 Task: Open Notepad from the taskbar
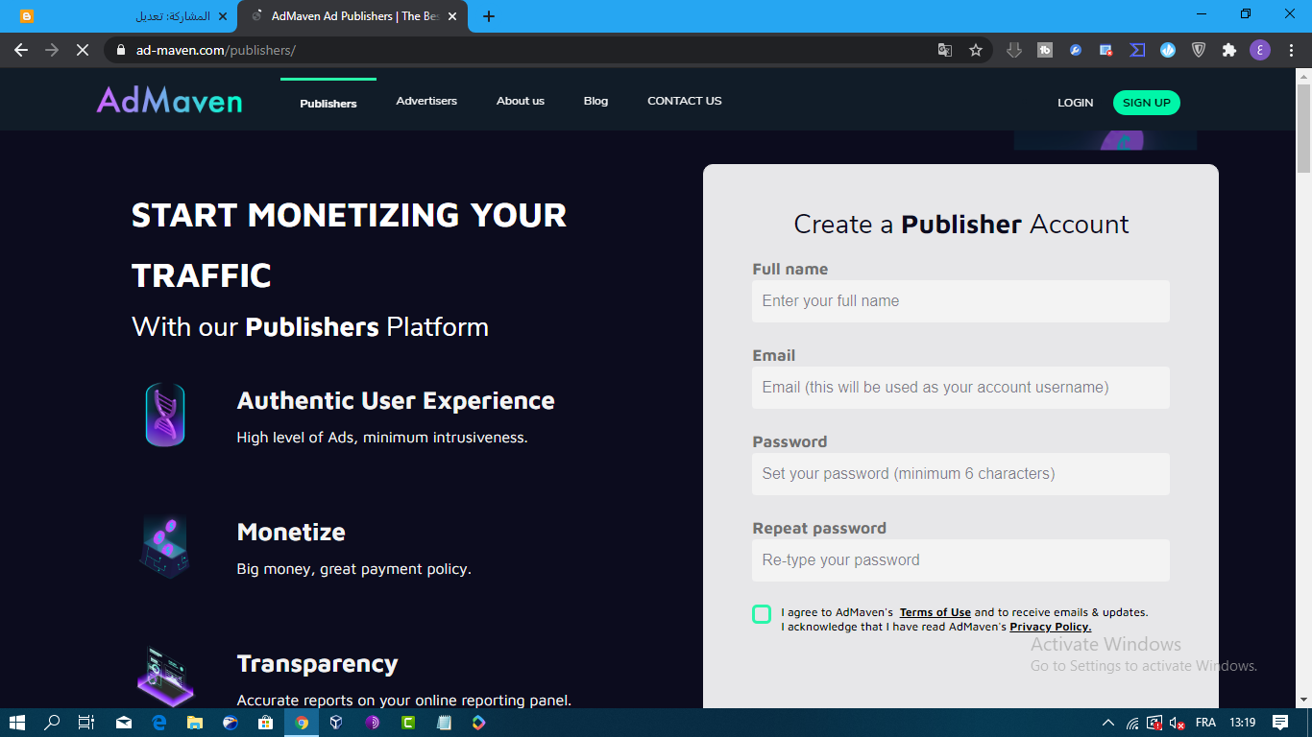(x=443, y=723)
